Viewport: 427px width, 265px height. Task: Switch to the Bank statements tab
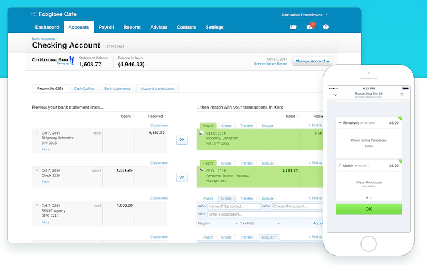point(117,88)
